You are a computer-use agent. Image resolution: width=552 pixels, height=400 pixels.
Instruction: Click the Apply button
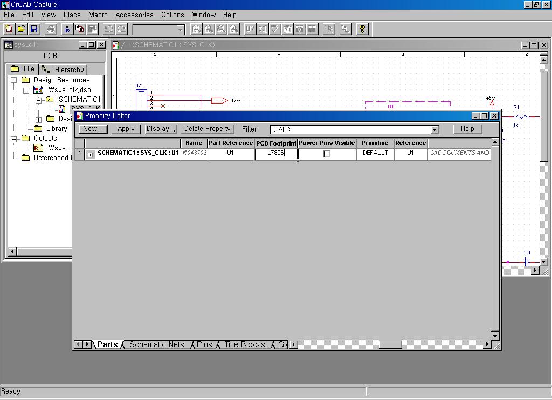(126, 129)
